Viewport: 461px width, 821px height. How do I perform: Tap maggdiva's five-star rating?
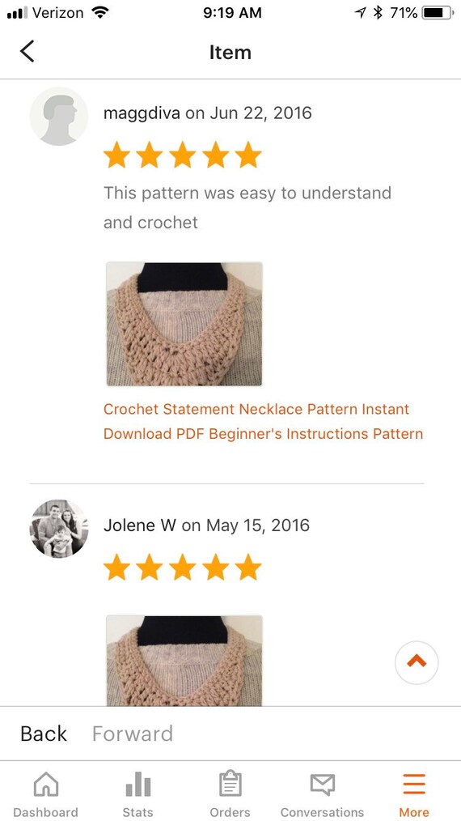coord(182,155)
